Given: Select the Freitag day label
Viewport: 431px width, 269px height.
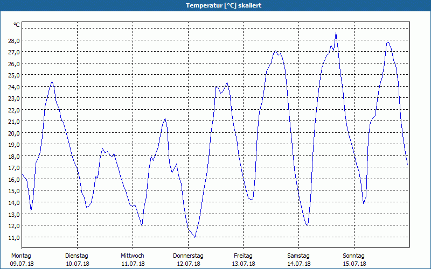Looking at the screenshot, I should coord(244,256).
